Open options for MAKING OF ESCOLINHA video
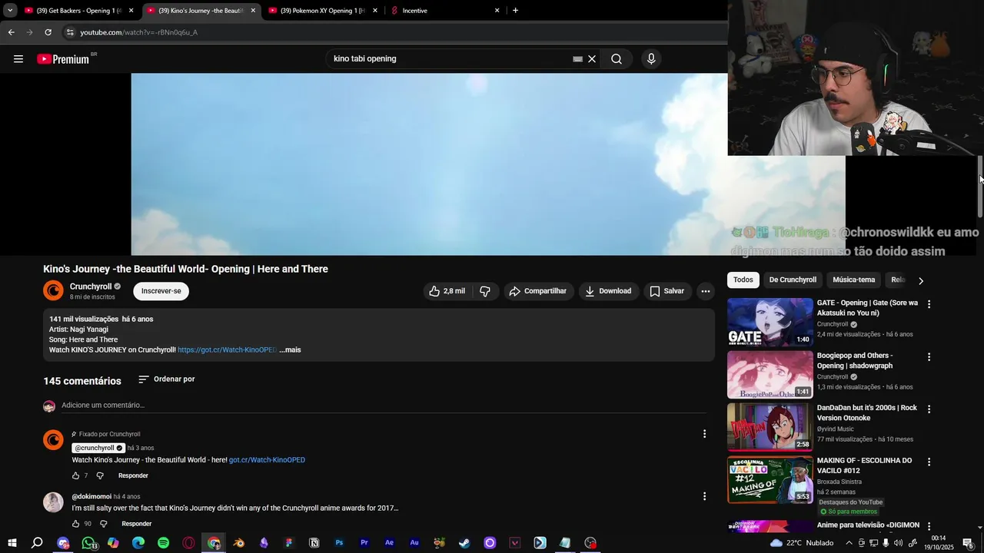984x553 pixels. click(929, 462)
